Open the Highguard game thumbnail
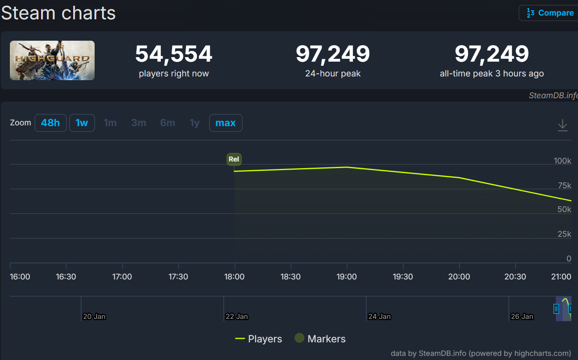This screenshot has height=360, width=578. tap(52, 60)
